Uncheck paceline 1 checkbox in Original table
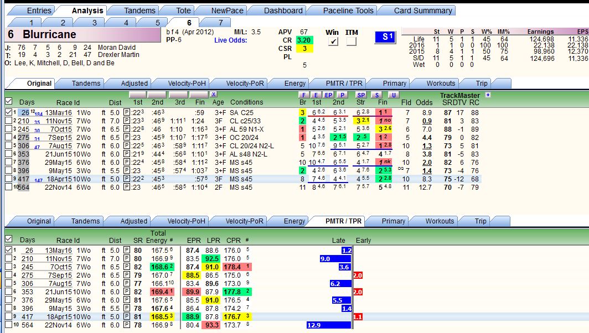589x333 pixels. point(9,112)
